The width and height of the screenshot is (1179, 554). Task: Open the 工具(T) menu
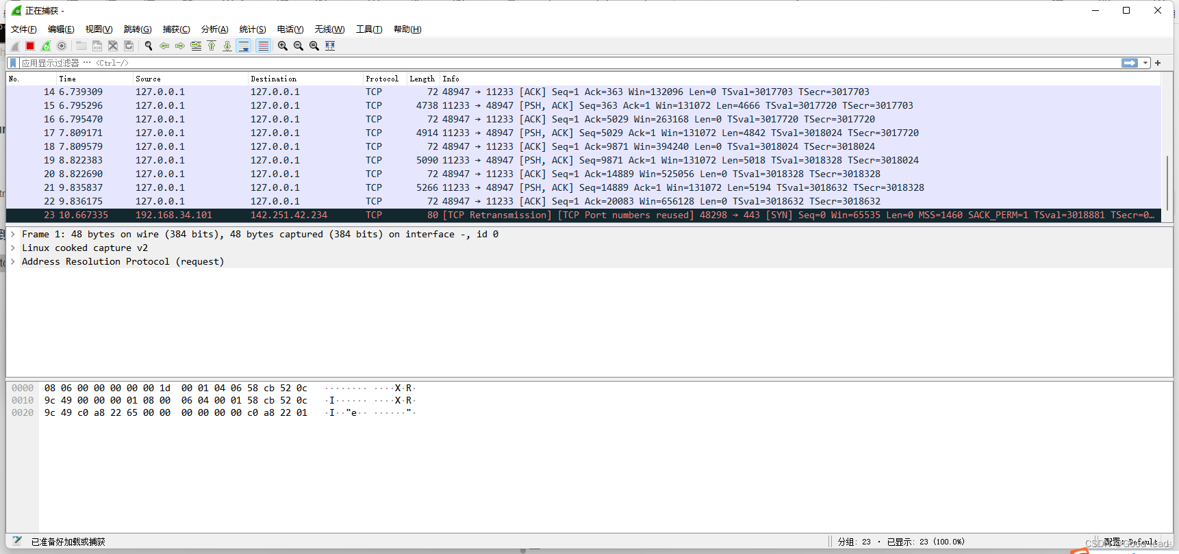point(369,29)
